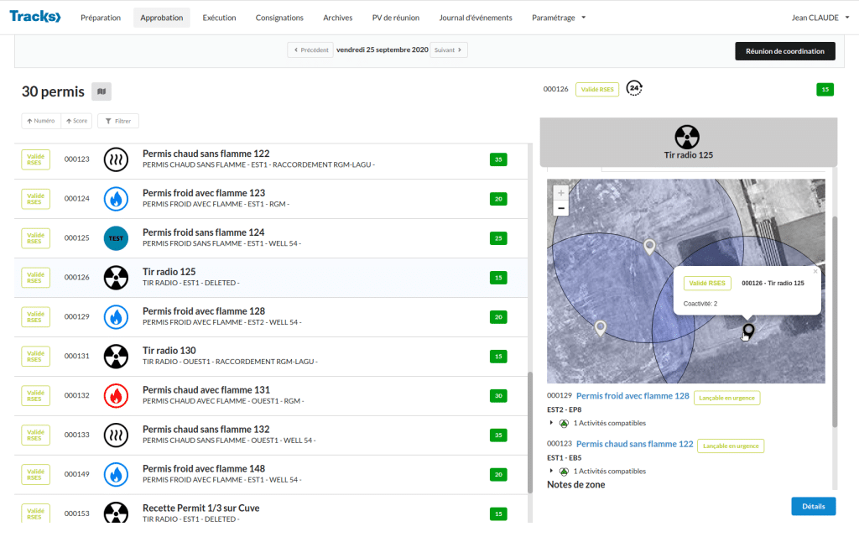Viewport: 859px width, 537px height.
Task: Open the Filtrer options
Action: click(118, 121)
